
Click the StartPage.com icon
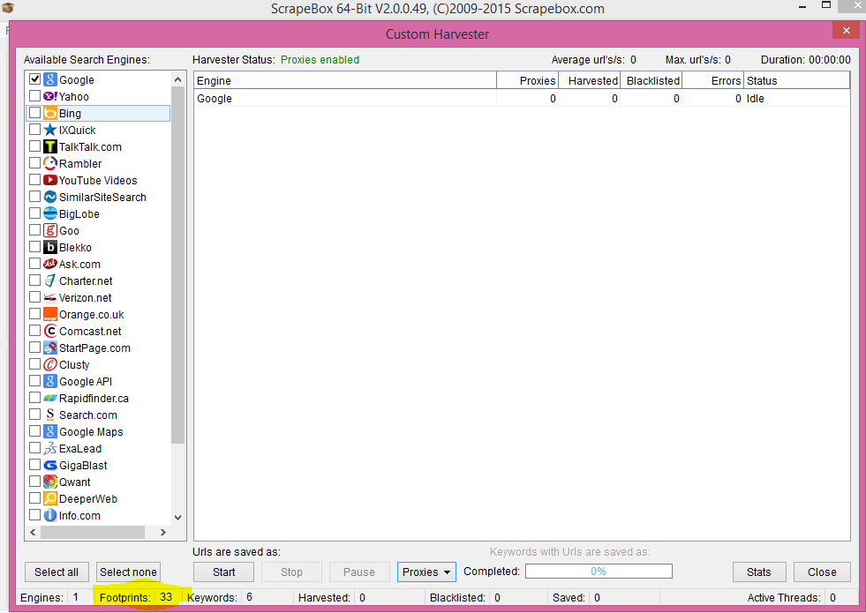[50, 348]
